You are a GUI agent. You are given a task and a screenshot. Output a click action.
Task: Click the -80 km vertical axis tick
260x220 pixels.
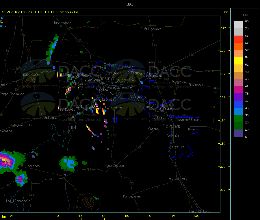click(x=224, y=27)
